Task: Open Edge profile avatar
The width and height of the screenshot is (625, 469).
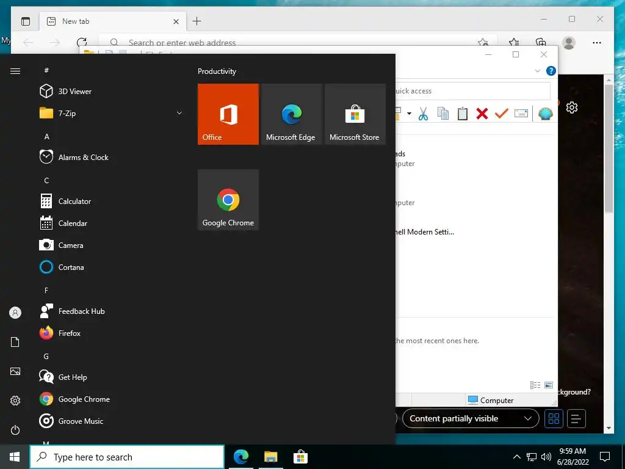Action: (x=569, y=43)
